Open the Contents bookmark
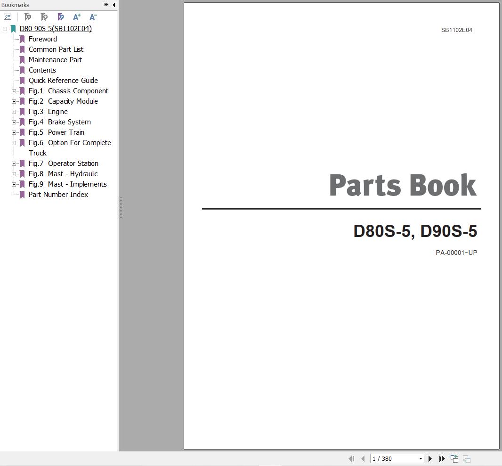The width and height of the screenshot is (502, 466). click(42, 70)
